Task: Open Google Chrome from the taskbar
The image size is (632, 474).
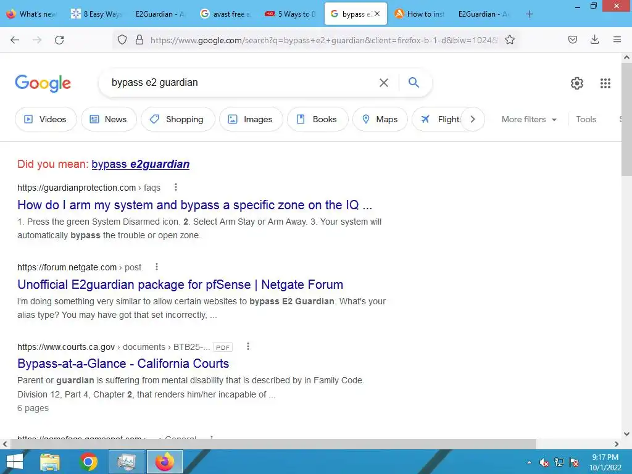Action: pos(88,462)
